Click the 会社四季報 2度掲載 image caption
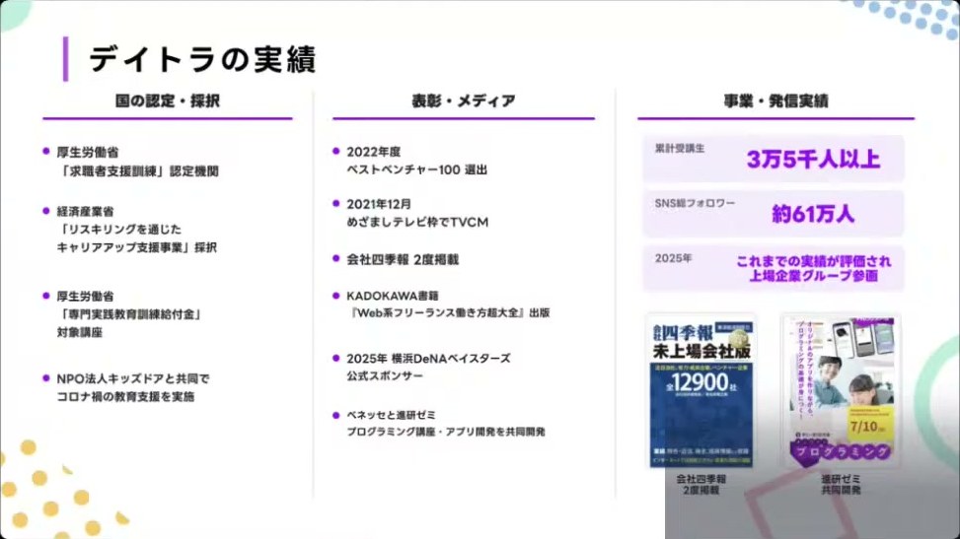This screenshot has width=960, height=539. 702,485
